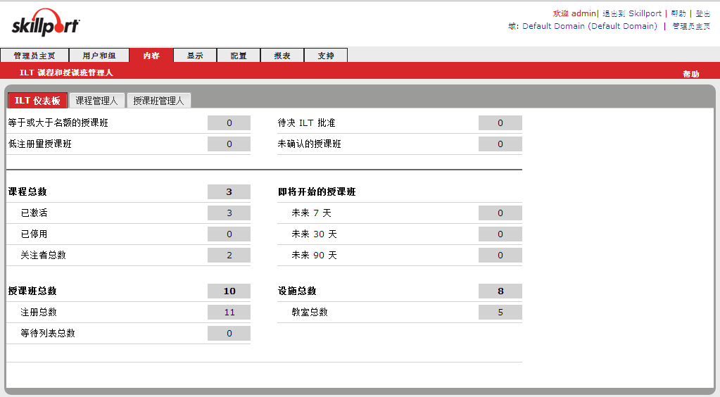This screenshot has width=720, height=397.
Task: Open the 用户和组 navigation tab
Action: tap(99, 56)
